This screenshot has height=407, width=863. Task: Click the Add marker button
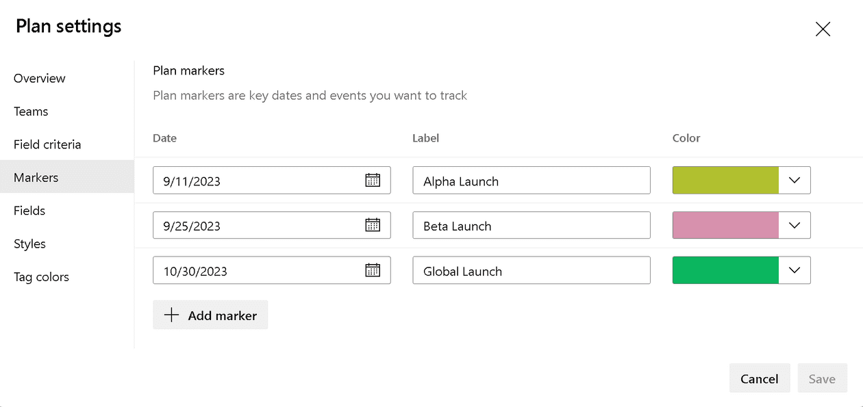[210, 315]
